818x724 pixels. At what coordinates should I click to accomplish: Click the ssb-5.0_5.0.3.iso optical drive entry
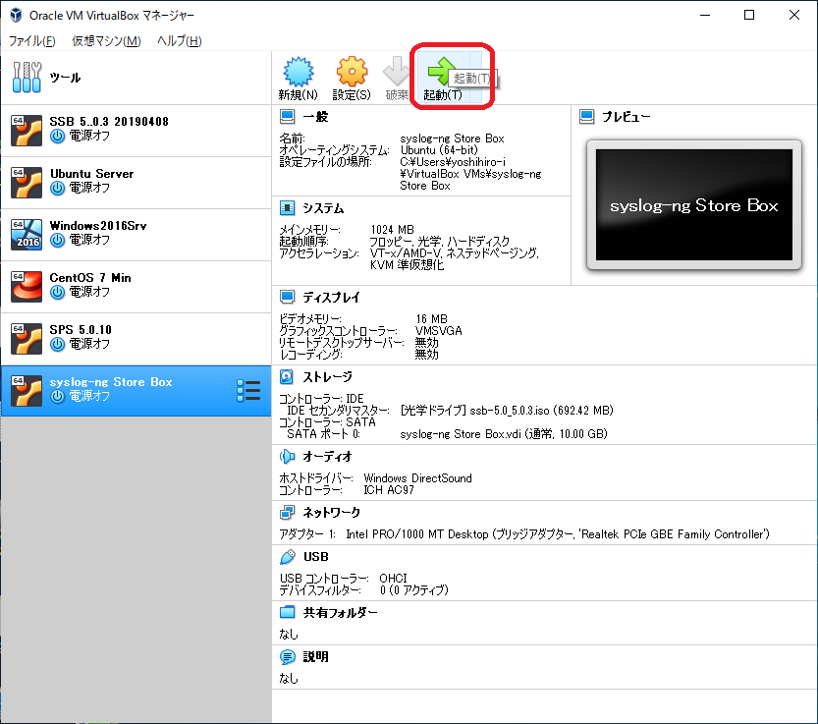[x=507, y=411]
